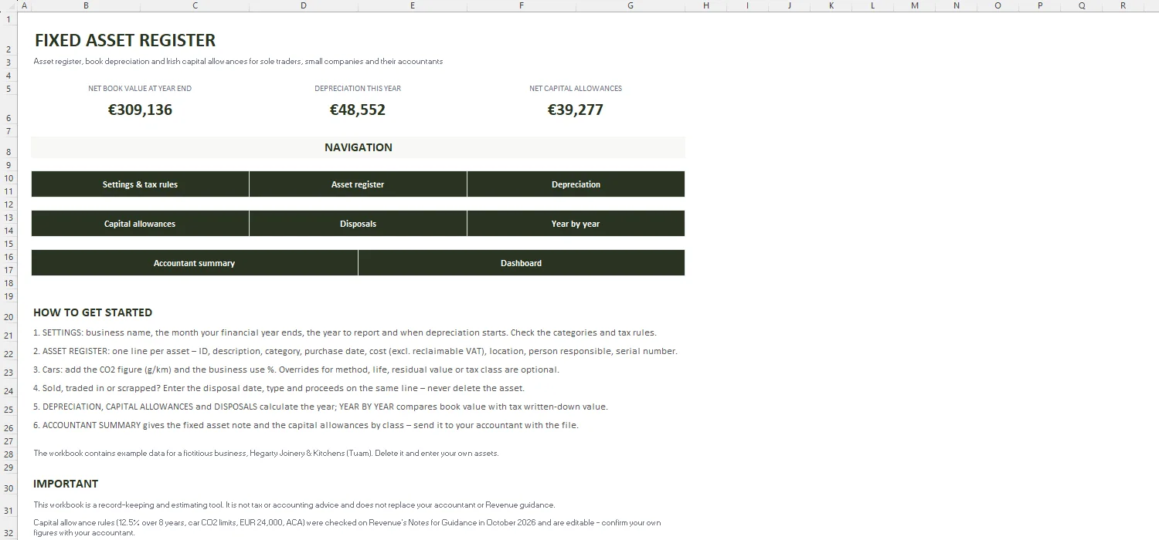This screenshot has height=540, width=1159.
Task: Select column B header
Action: pos(86,5)
